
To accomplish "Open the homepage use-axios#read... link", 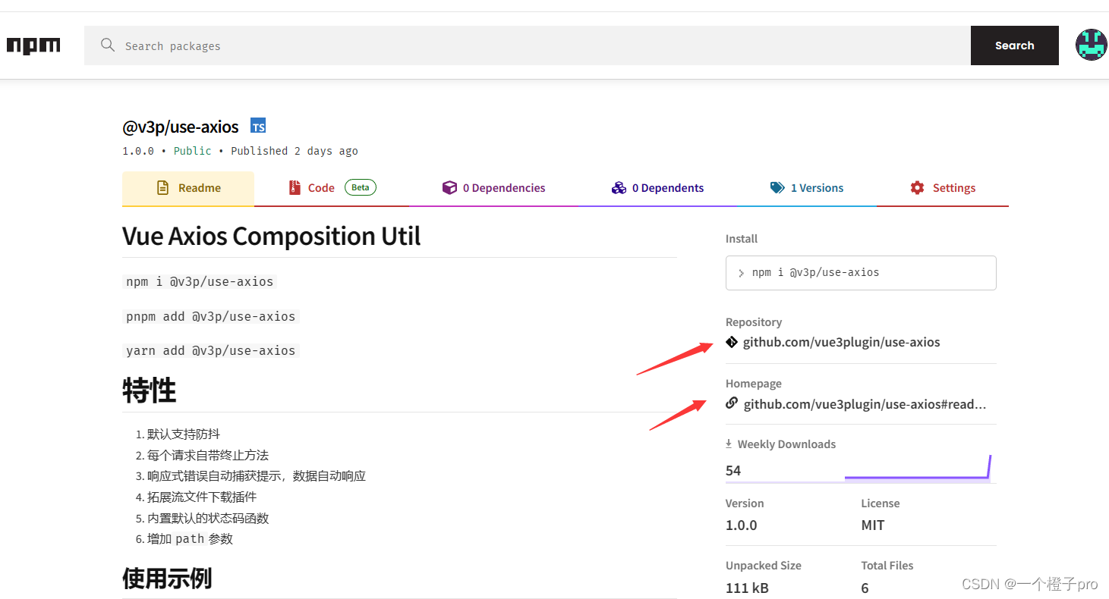I will point(865,404).
